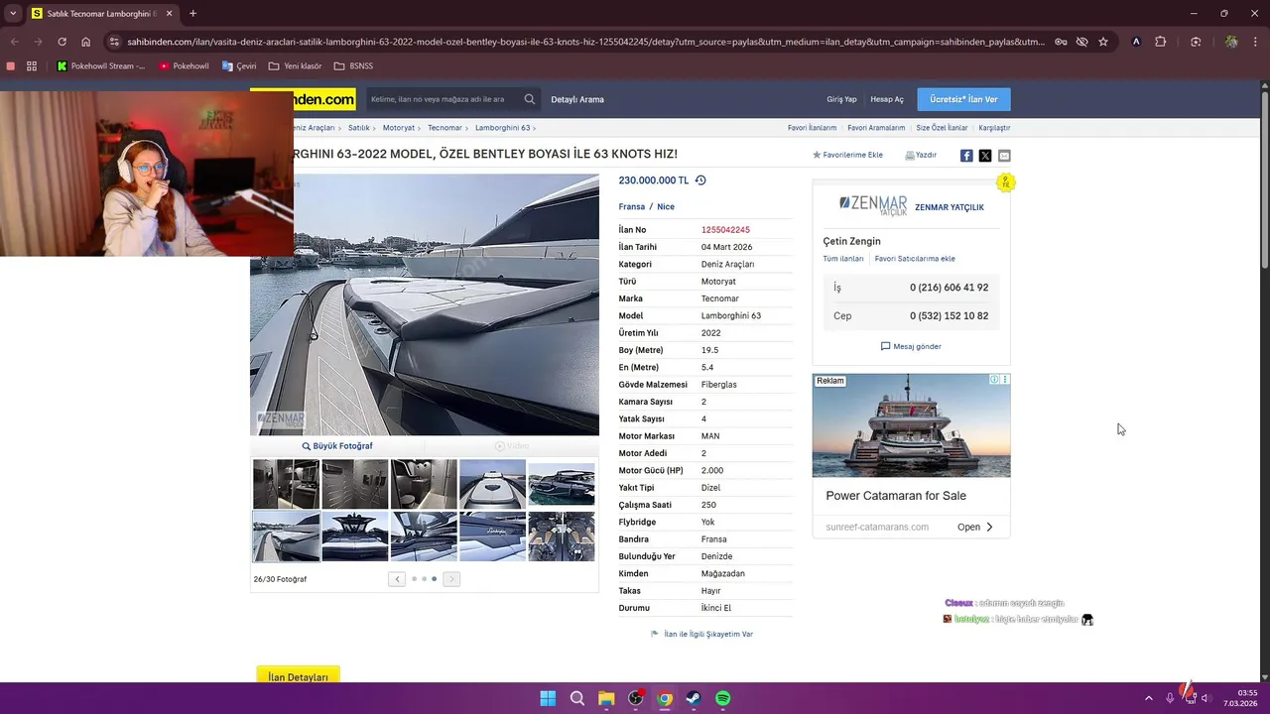
Task: Select the Lamborghini logo hull thumbnail
Action: [x=492, y=536]
